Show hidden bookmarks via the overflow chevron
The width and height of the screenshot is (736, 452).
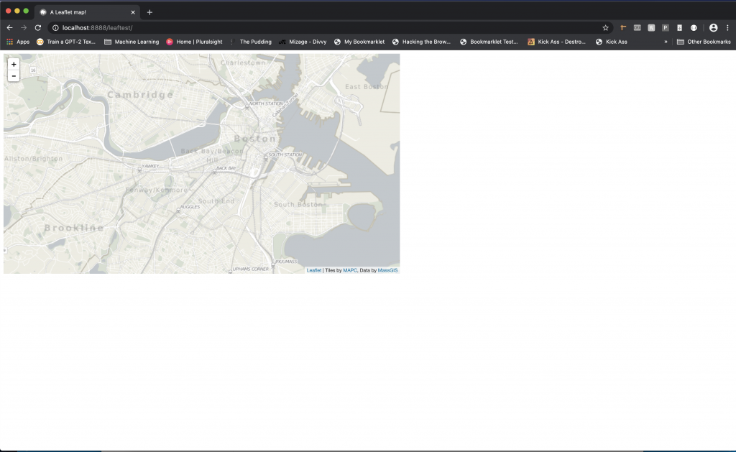coord(666,42)
